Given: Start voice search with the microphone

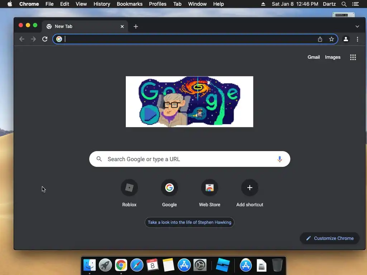Looking at the screenshot, I should click(280, 159).
